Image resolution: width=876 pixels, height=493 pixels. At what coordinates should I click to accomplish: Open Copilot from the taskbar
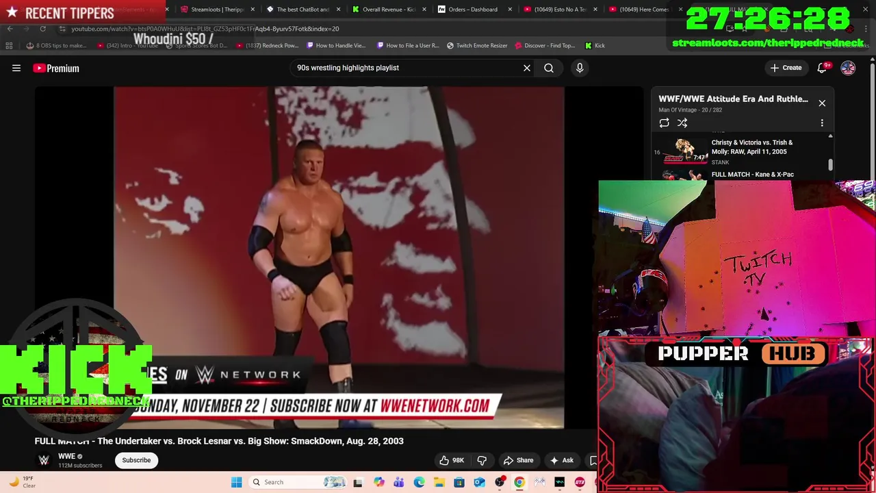[378, 482]
